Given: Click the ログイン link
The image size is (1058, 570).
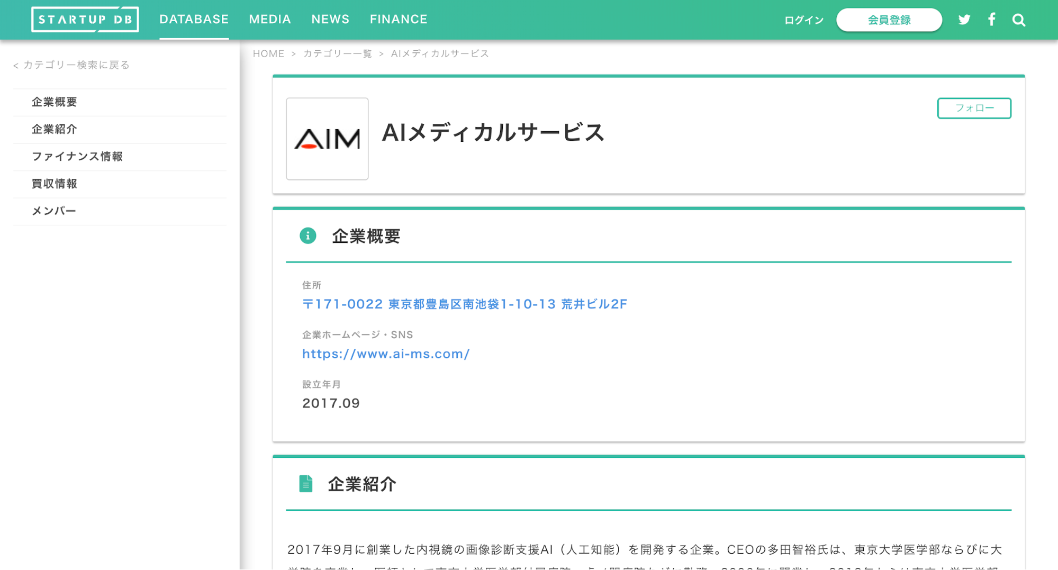Looking at the screenshot, I should point(804,20).
